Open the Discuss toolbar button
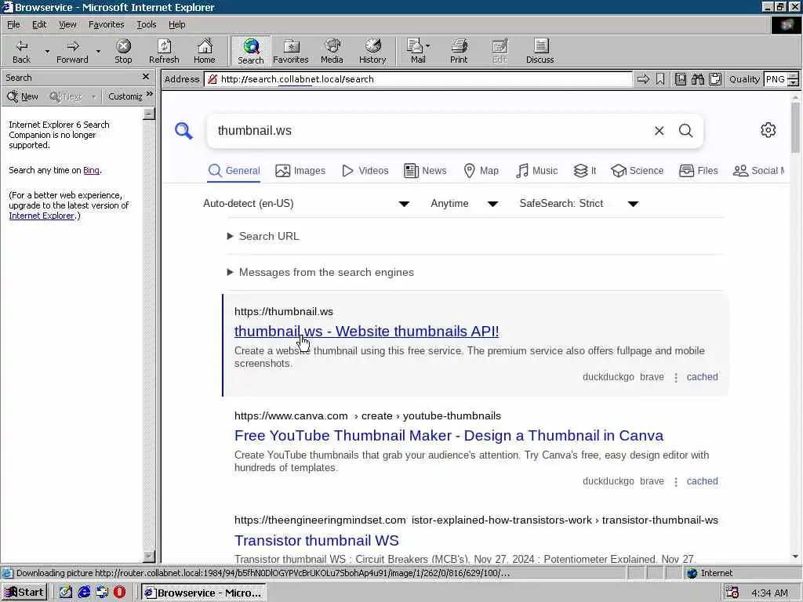The height and width of the screenshot is (602, 803). 540,51
